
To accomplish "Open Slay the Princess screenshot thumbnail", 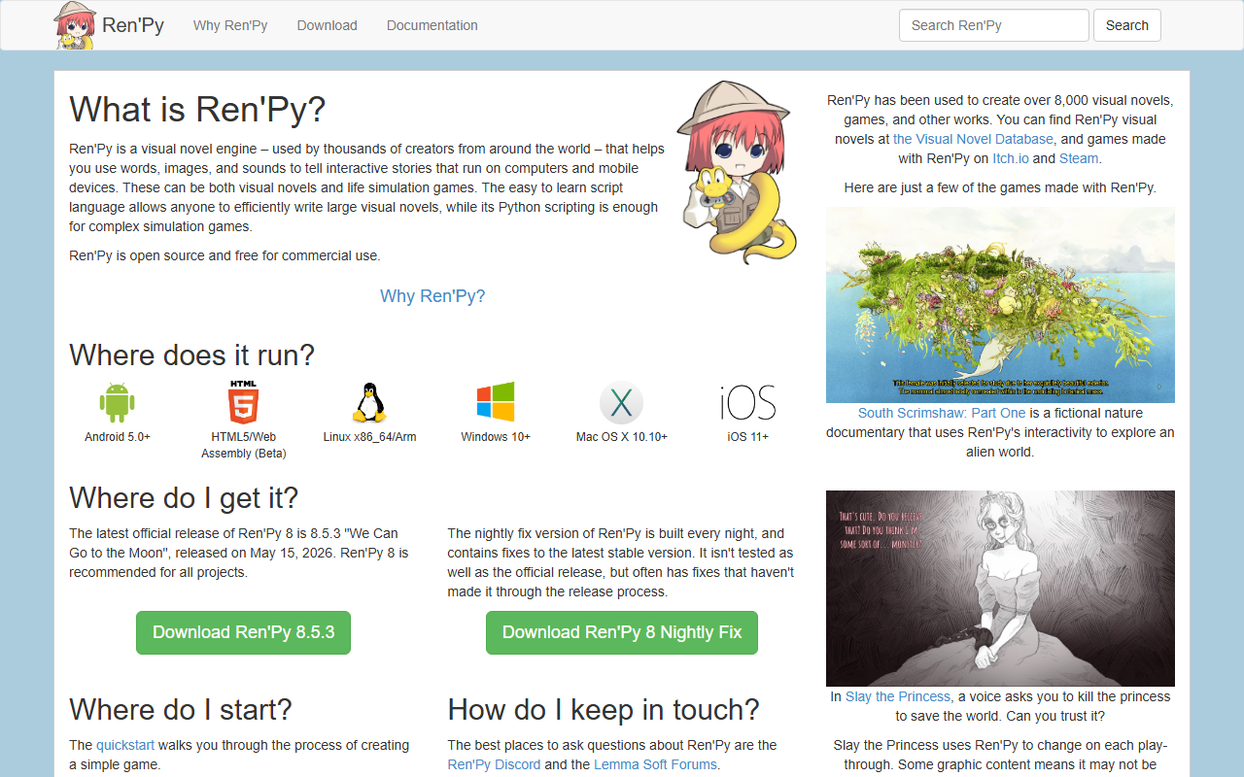I will [1000, 589].
